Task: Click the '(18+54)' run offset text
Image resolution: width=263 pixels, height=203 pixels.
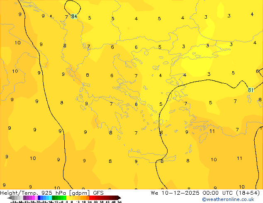Action: pos(248,193)
